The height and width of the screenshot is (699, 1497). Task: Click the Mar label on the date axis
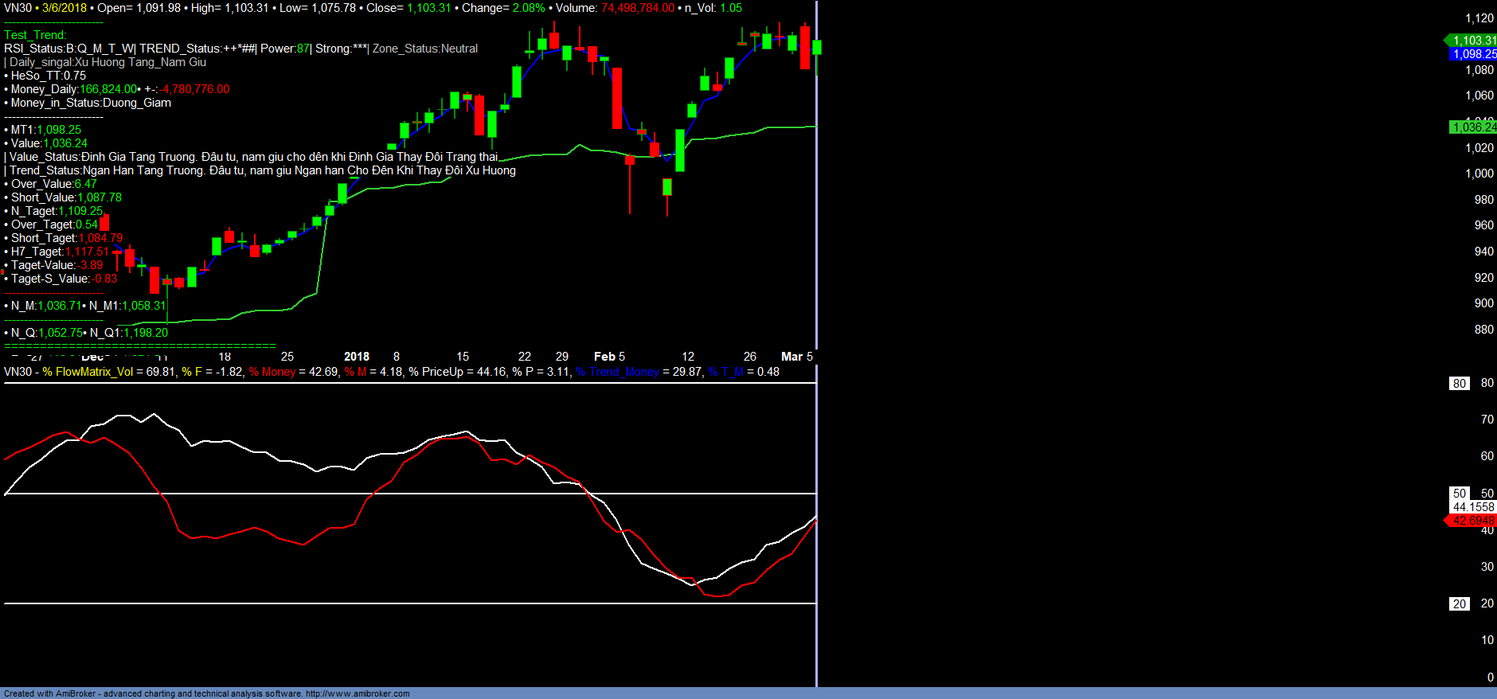pyautogui.click(x=791, y=357)
